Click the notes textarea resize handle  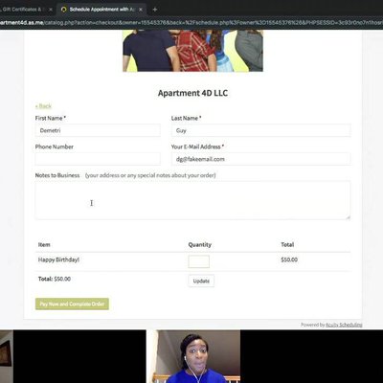pyautogui.click(x=349, y=217)
